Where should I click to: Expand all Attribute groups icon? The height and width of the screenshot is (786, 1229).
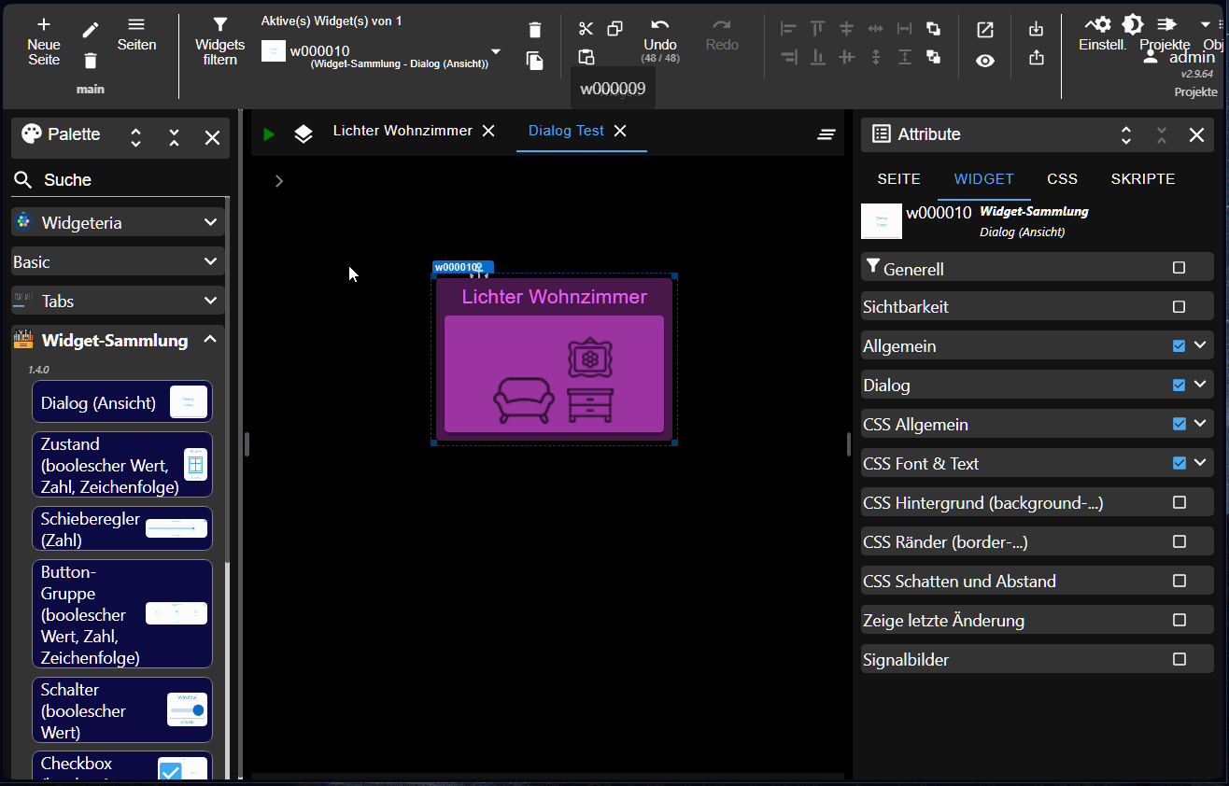coord(1126,134)
